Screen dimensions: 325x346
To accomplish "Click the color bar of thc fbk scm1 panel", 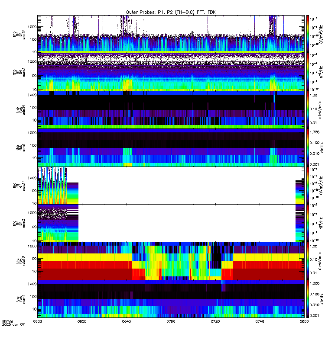I will [x=308, y=299].
